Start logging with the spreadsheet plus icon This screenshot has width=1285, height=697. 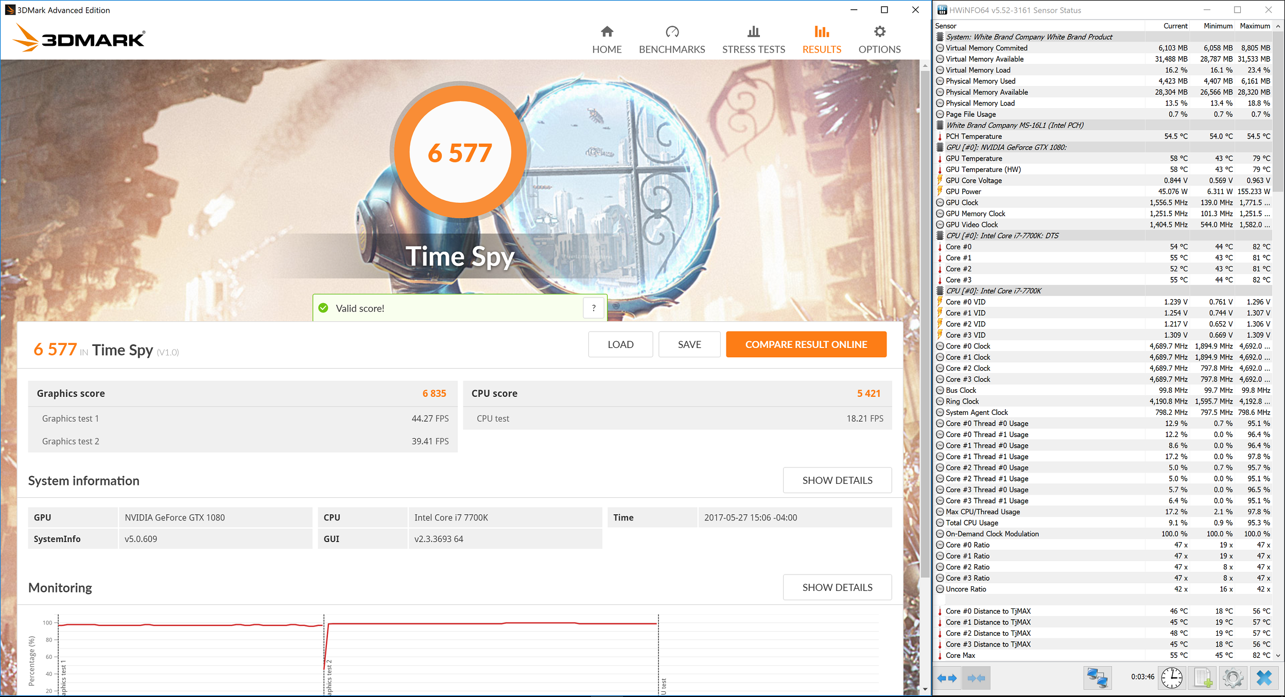(1203, 678)
